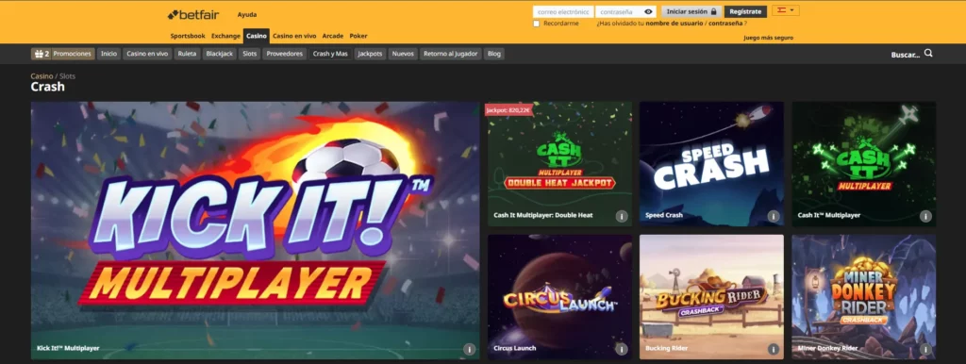Switch to Casino en vivo top tab
Viewport: 966px width, 364px height.
tap(294, 36)
